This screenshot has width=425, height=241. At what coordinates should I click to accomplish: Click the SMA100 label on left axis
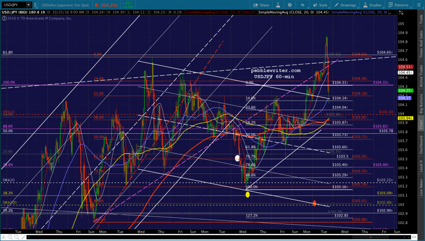click(9, 202)
